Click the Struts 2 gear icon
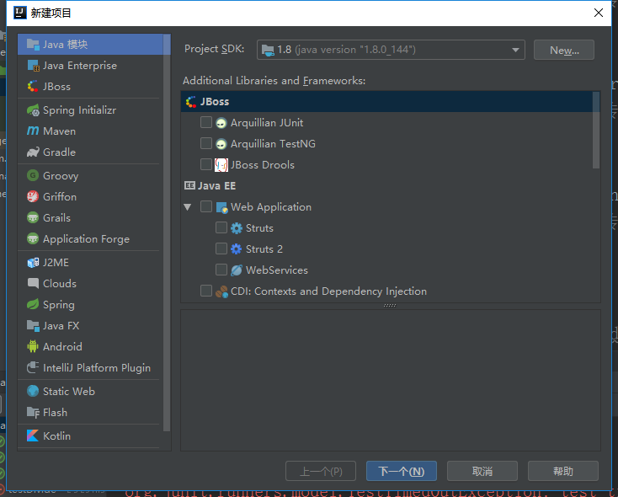 pos(236,248)
